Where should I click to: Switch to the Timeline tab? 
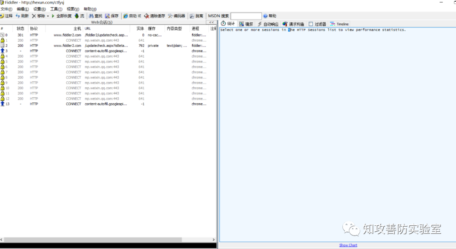coord(339,24)
